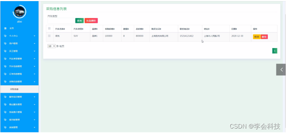Collapse the 采购信息管理 chevron
286x133 pixels.
pos(34,82)
